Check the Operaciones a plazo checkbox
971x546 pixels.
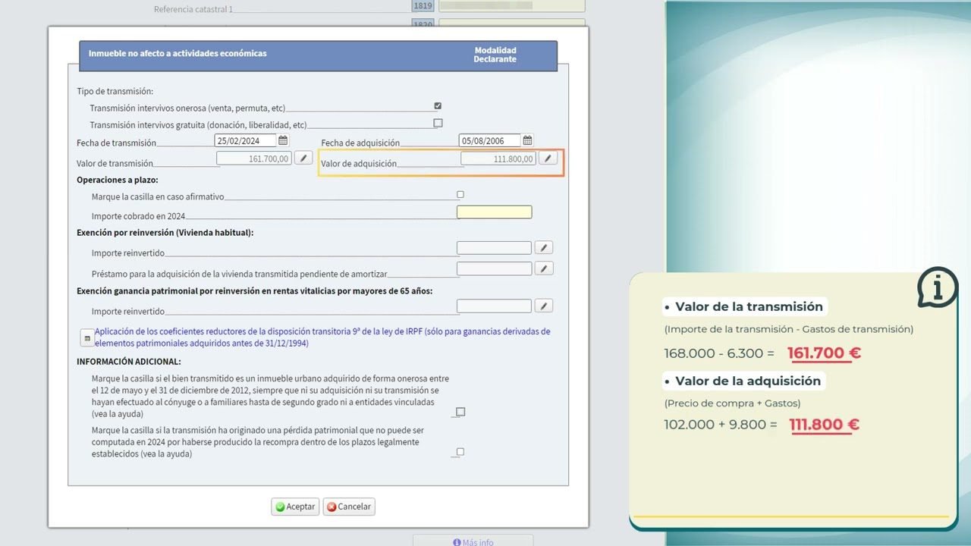tap(460, 195)
